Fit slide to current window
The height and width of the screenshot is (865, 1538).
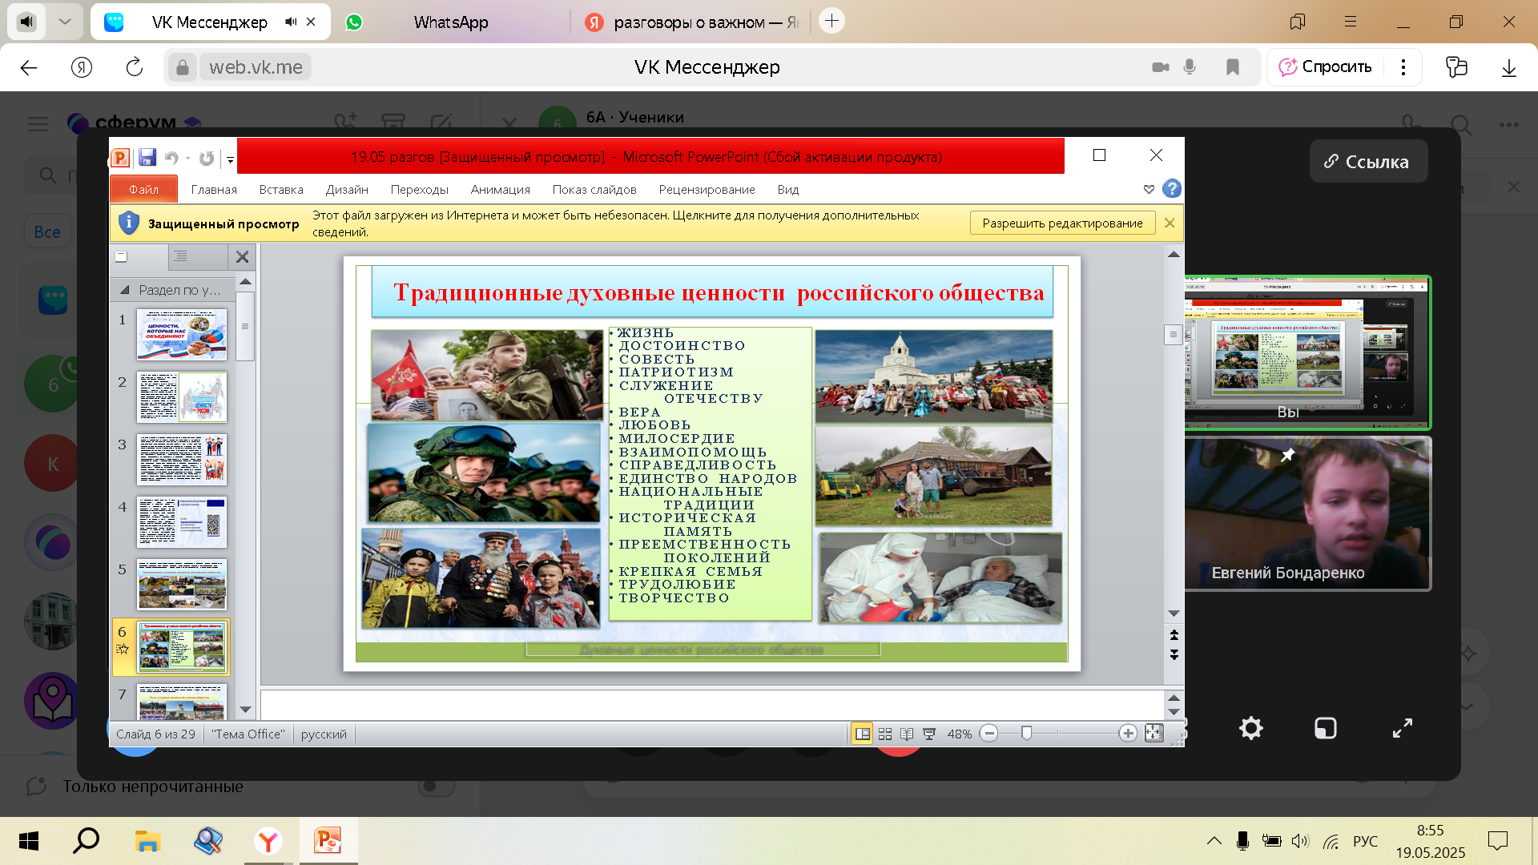click(1154, 734)
